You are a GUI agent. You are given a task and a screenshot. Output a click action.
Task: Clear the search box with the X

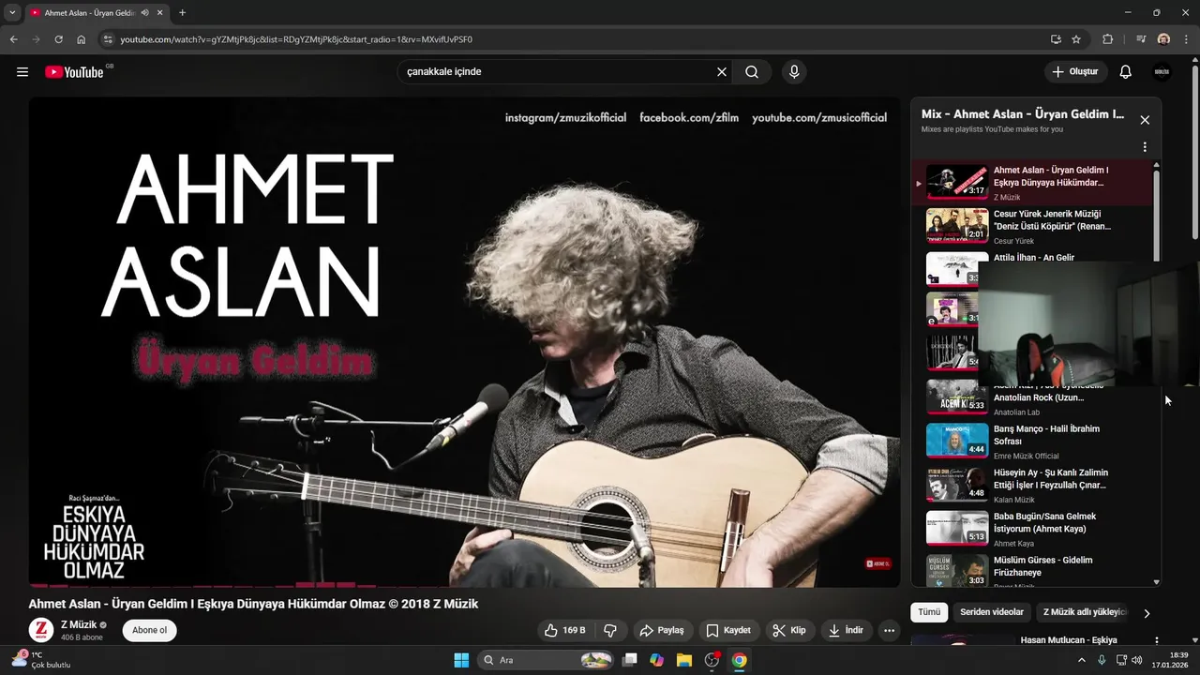[x=722, y=72]
